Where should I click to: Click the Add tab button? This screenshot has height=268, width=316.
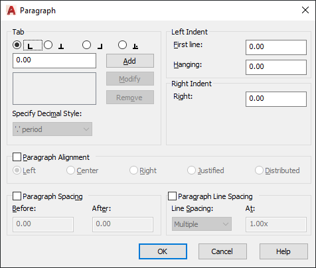click(x=130, y=61)
